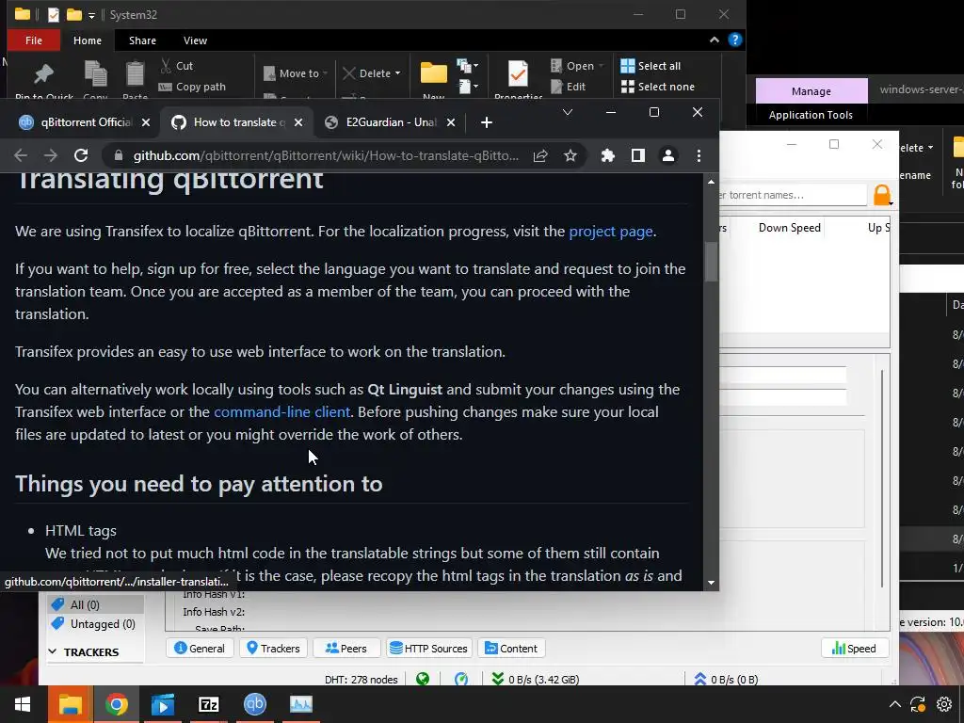Click Select all in Explorer ribbon
Image resolution: width=964 pixels, height=723 pixels.
[x=651, y=66]
